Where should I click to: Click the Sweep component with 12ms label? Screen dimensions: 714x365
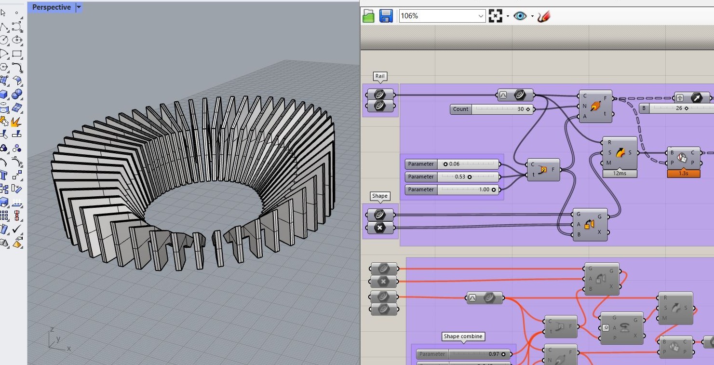pyautogui.click(x=620, y=154)
